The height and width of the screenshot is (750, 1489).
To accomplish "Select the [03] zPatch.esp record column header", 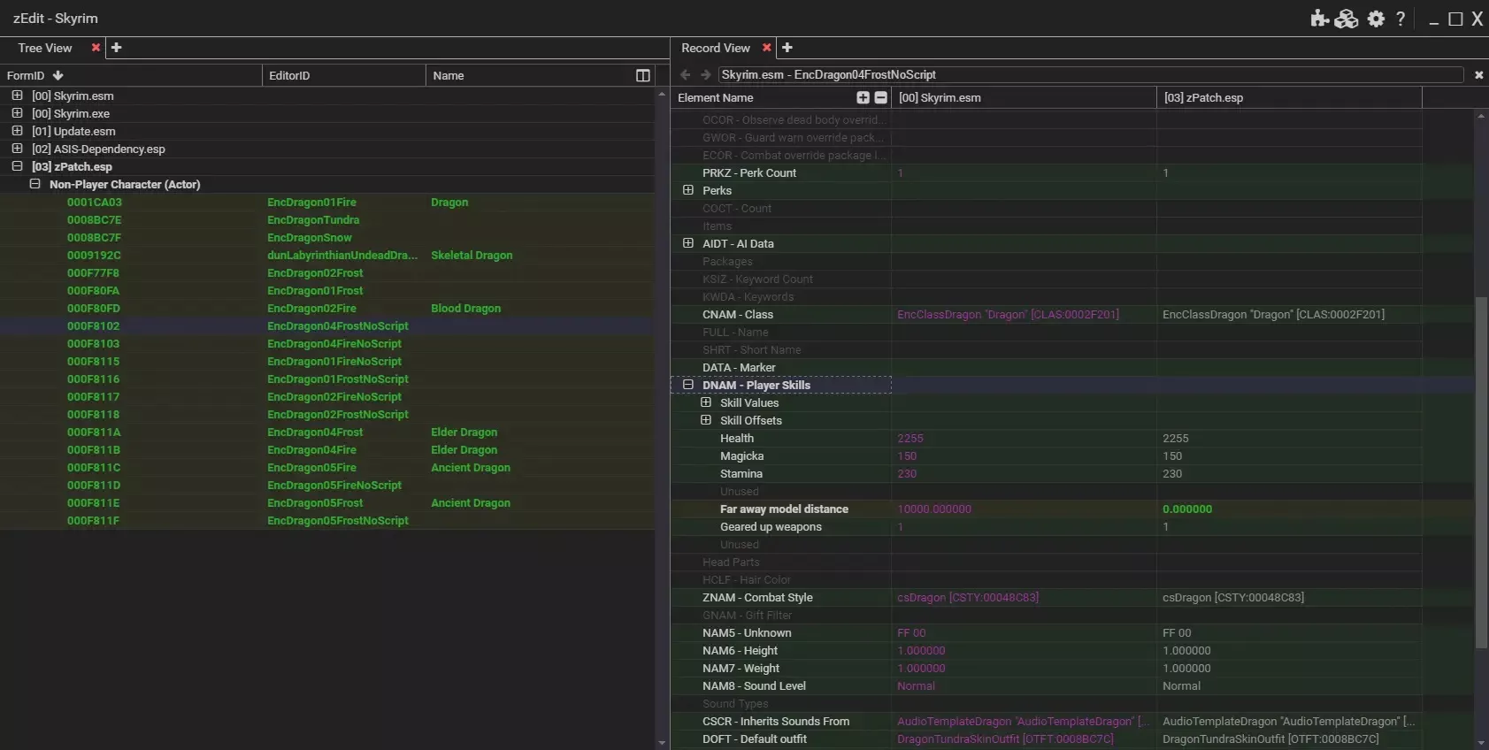I will [x=1289, y=97].
